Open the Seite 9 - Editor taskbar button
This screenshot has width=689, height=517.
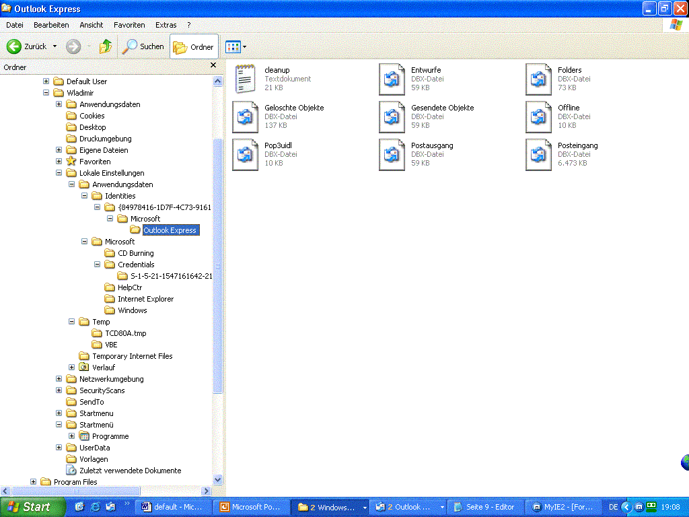(x=484, y=507)
